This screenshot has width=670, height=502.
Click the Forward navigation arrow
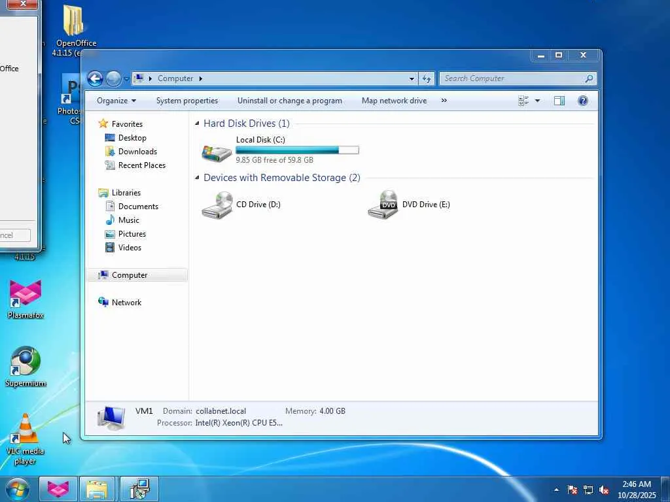(113, 78)
